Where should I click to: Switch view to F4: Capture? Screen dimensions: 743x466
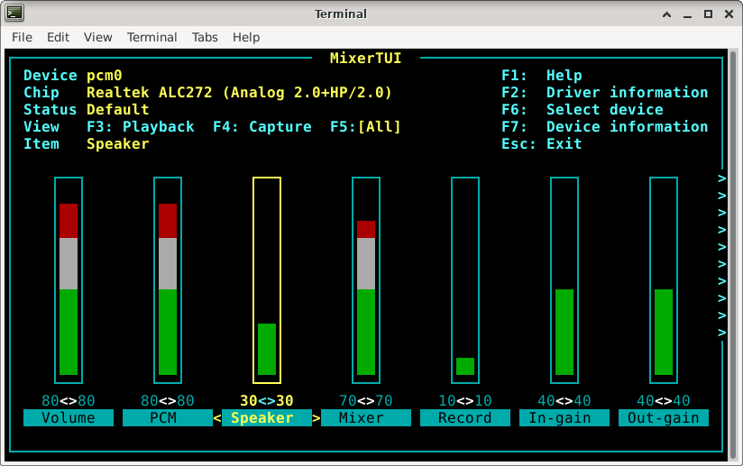[261, 127]
